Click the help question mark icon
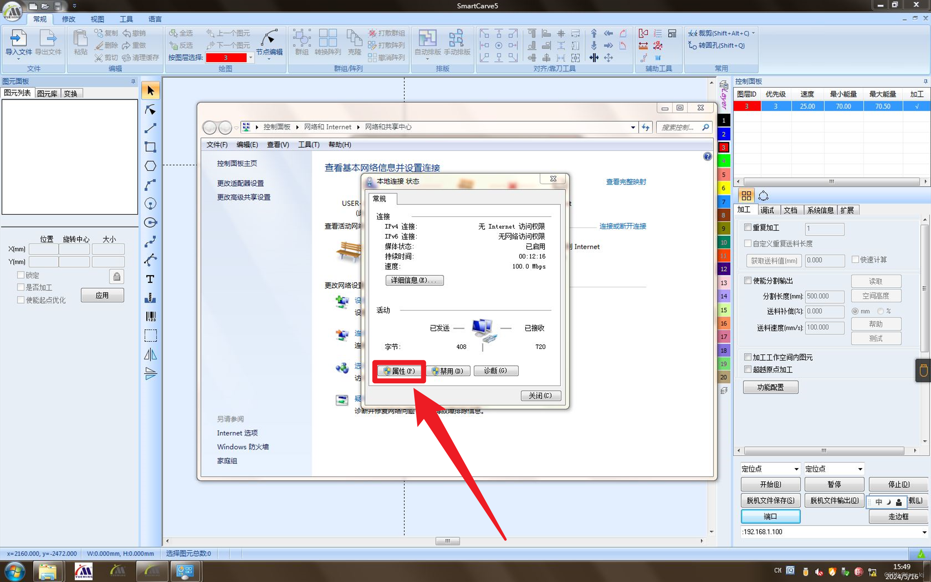This screenshot has height=582, width=931. [x=707, y=157]
